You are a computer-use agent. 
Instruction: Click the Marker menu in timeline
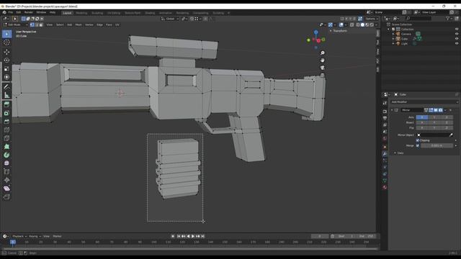[x=57, y=236]
